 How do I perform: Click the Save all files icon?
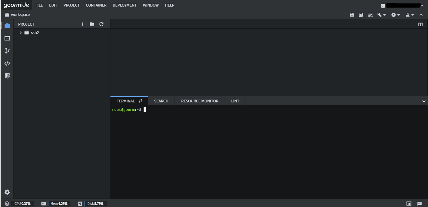click(x=361, y=15)
